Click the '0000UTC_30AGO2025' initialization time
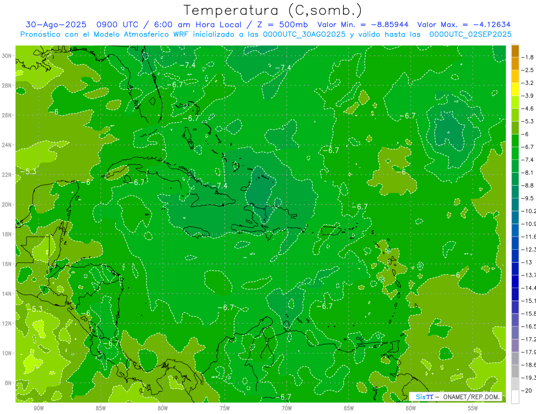Viewport: 536px width, 414px height. tap(305, 34)
